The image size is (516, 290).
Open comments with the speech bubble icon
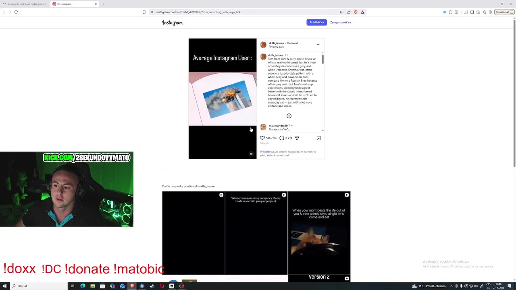click(282, 138)
